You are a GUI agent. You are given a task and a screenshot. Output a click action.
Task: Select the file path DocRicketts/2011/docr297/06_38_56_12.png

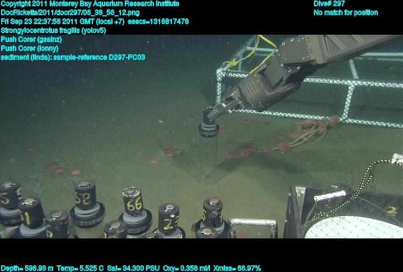tap(70, 13)
